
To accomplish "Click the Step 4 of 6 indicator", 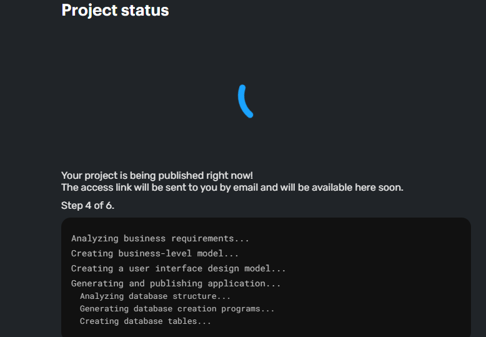I will tap(87, 206).
